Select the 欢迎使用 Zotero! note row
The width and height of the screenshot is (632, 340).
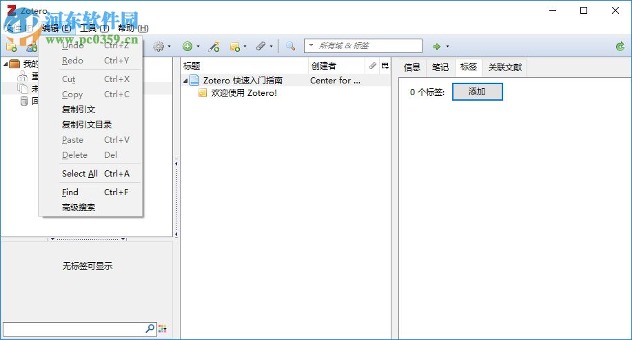(244, 93)
